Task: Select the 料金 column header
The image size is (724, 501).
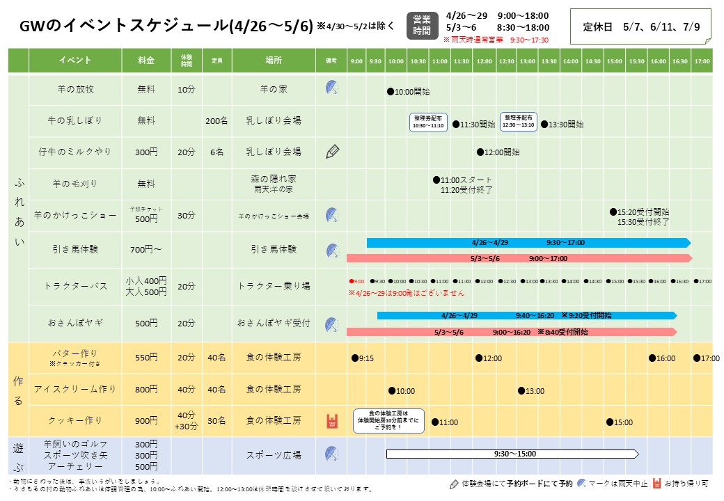Action: point(145,61)
